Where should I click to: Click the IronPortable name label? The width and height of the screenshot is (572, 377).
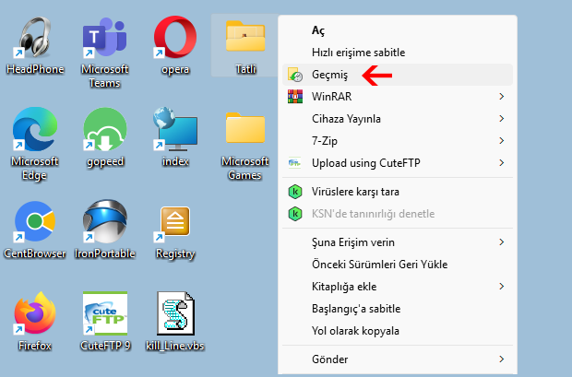(105, 253)
